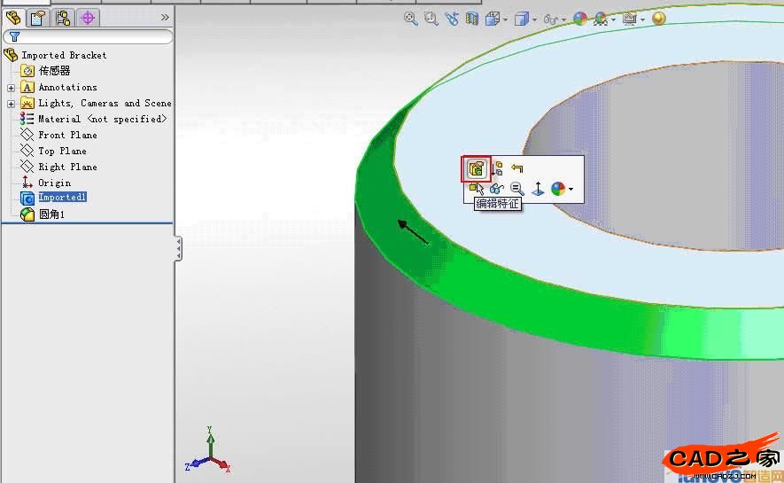Click the yellow back-arrow icon in context toolbar
The width and height of the screenshot is (784, 483).
517,168
